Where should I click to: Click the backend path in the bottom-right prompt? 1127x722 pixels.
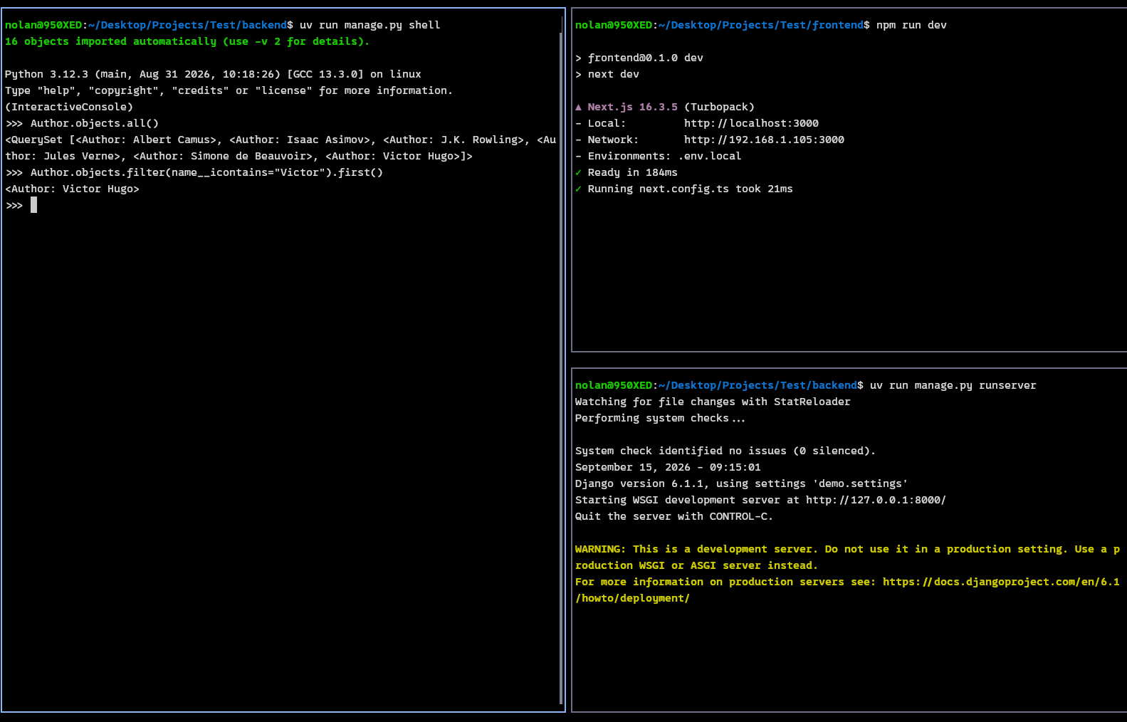tap(758, 385)
